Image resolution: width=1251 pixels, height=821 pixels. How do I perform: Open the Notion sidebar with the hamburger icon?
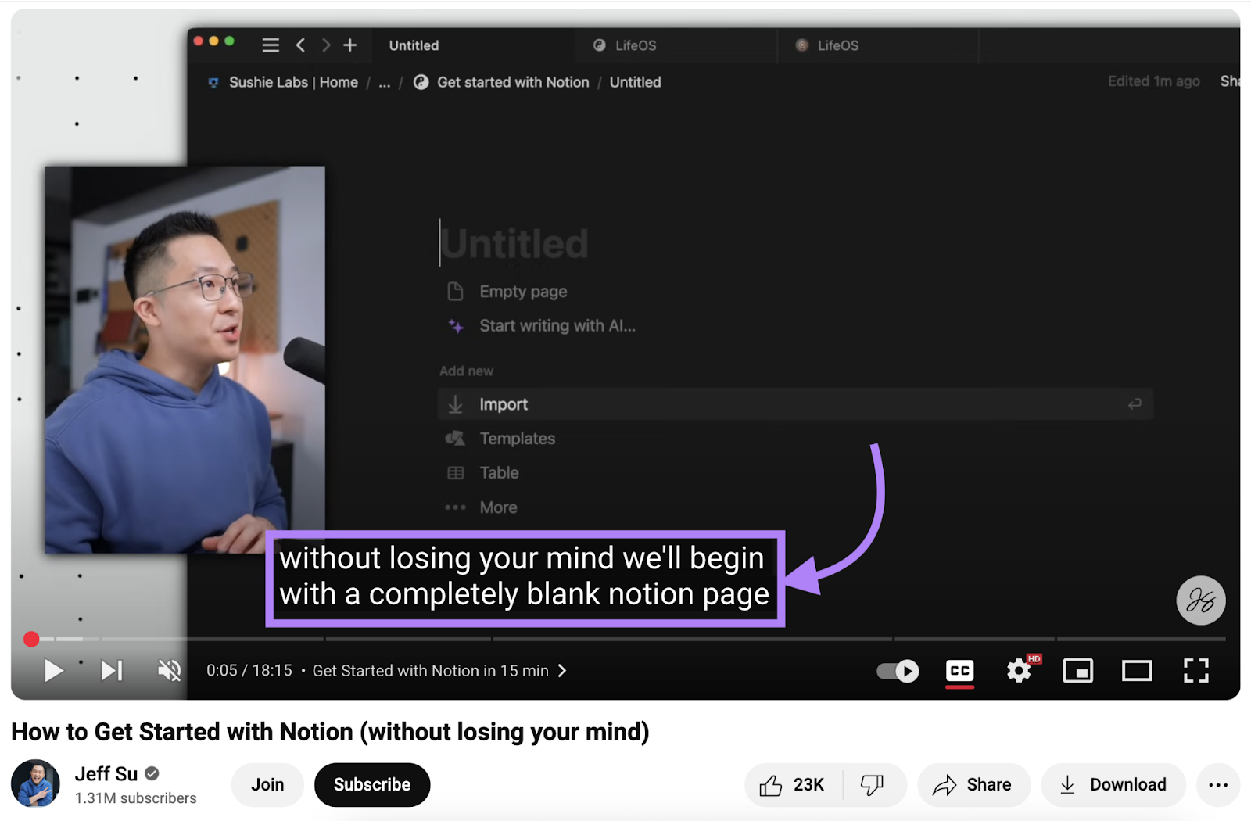(271, 45)
